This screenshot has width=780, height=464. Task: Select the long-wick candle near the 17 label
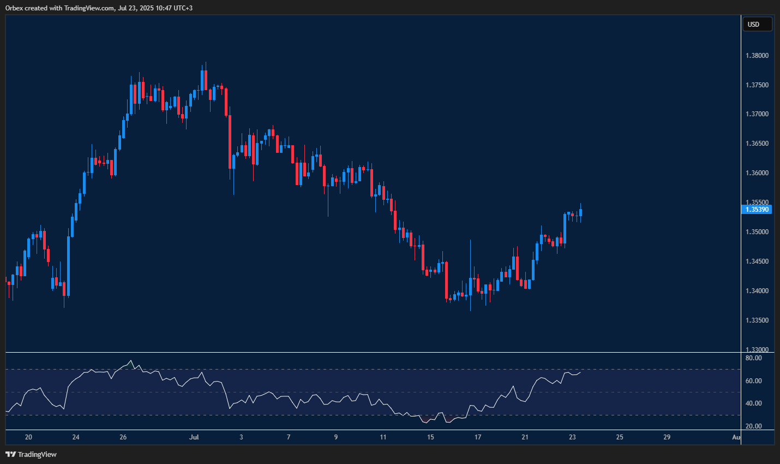click(x=470, y=278)
